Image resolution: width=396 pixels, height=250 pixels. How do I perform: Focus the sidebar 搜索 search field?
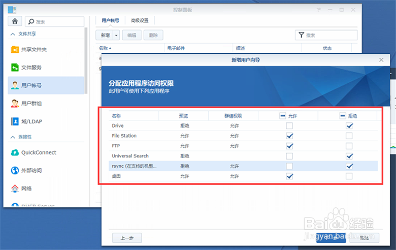point(54,21)
